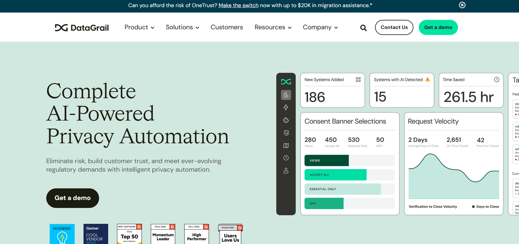Follow the 'Make the switch' link

(238, 5)
